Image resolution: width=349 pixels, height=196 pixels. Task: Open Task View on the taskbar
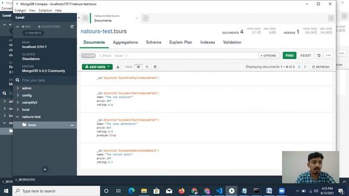click(118, 191)
